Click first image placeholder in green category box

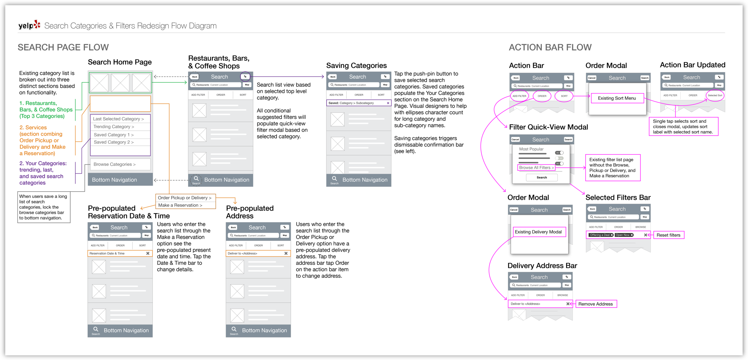point(99,83)
